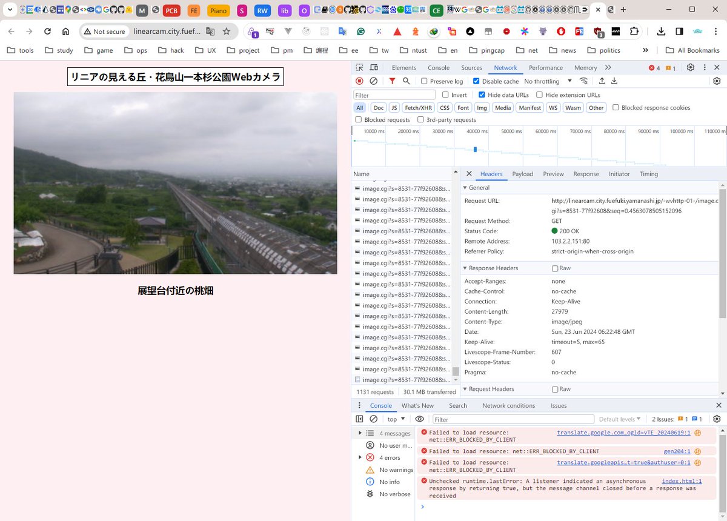Viewport: 727px width, 521px height.
Task: Stop recording network log (red record icon)
Action: [x=359, y=81]
